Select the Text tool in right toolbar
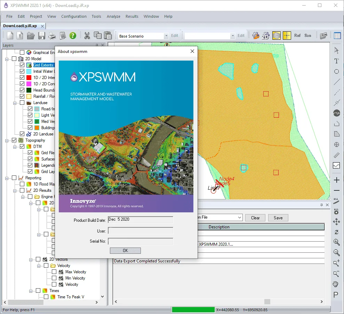The width and height of the screenshot is (344, 314). 336,61
